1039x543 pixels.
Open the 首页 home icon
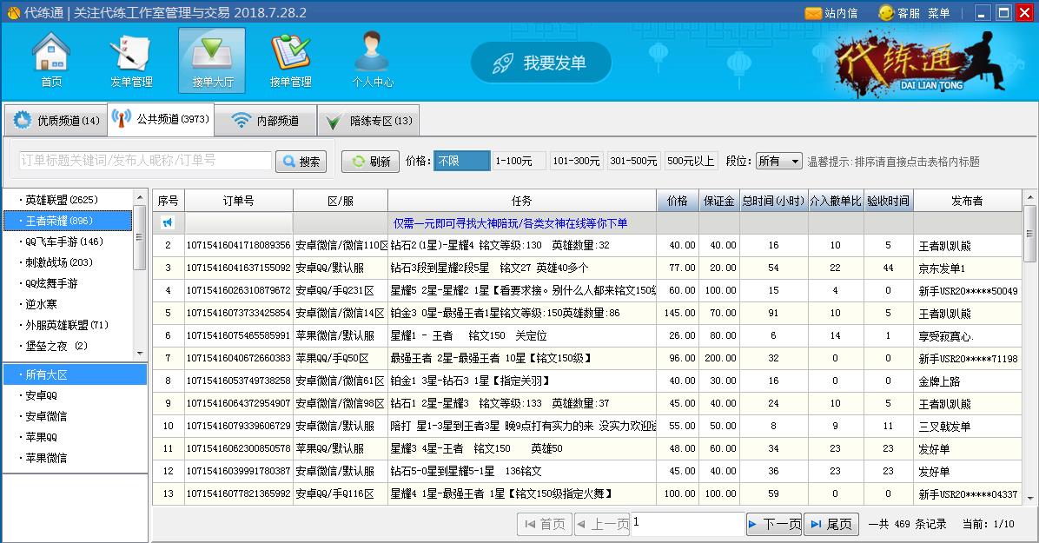[x=50, y=61]
